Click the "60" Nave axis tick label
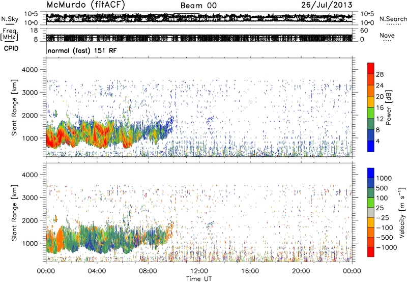Screen dimensions: 407x282 364,31
